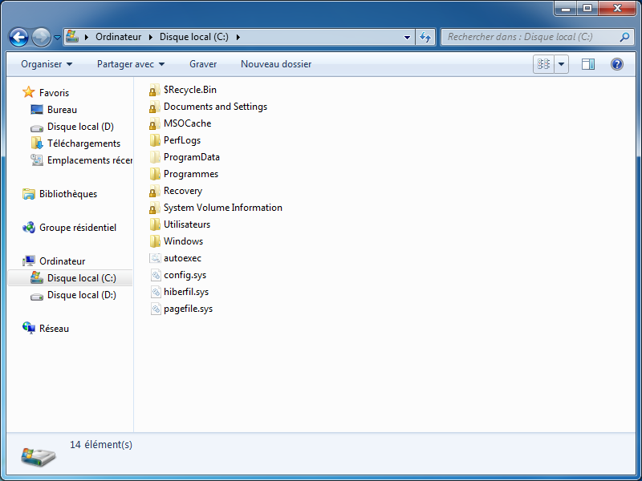Open recent pages dropdown near navigation arrows
Viewport: 642px width, 481px height.
57,38
